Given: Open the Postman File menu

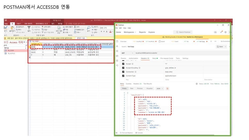Looking at the screenshot, I should (x=117, y=28).
